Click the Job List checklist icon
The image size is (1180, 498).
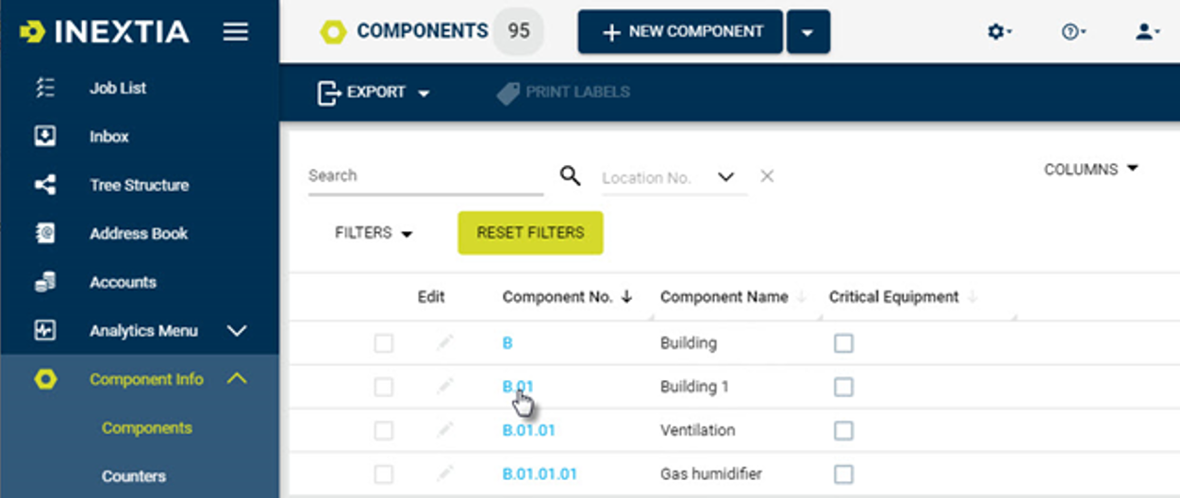tap(44, 88)
